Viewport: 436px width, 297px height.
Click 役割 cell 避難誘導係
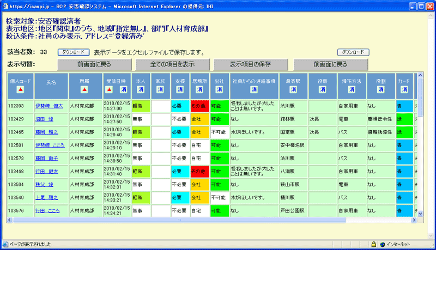[x=381, y=132]
